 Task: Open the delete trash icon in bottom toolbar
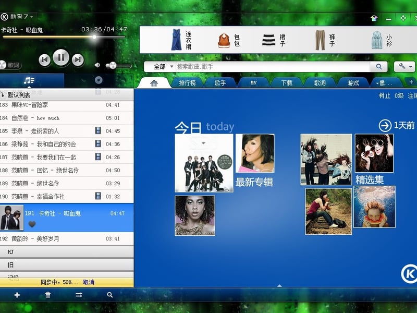click(48, 295)
